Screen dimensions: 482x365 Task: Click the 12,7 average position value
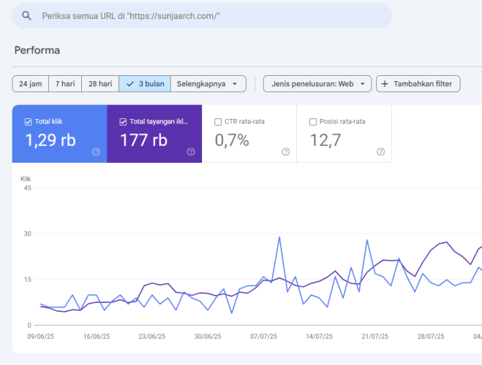point(325,140)
